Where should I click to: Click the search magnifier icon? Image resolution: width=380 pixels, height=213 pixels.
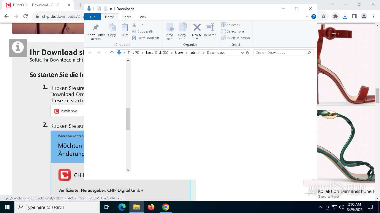(309, 53)
